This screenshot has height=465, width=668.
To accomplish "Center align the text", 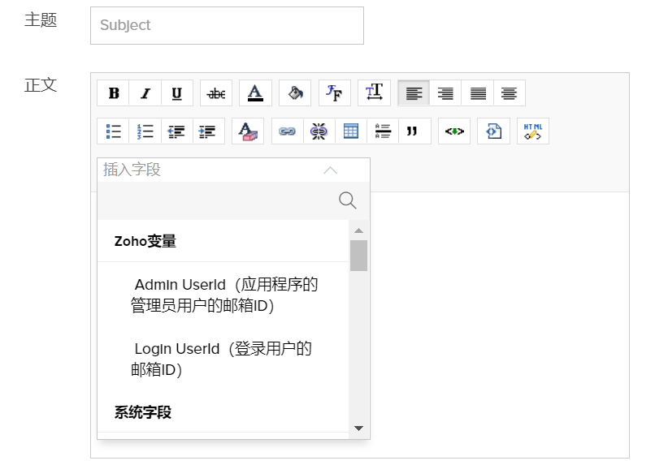I will pos(509,93).
